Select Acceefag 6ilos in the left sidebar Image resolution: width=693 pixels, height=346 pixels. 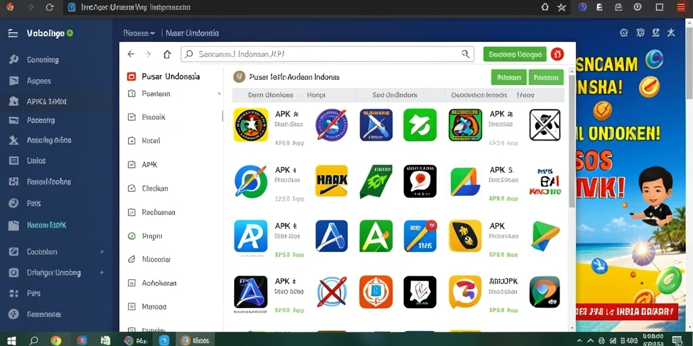pos(49,141)
